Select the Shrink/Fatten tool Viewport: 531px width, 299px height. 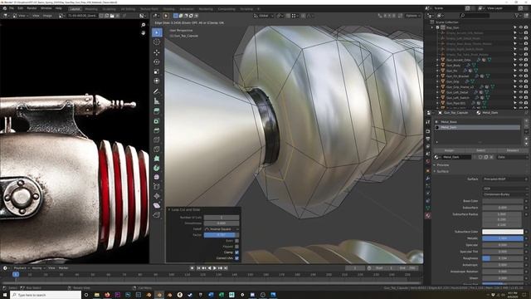pos(157,196)
